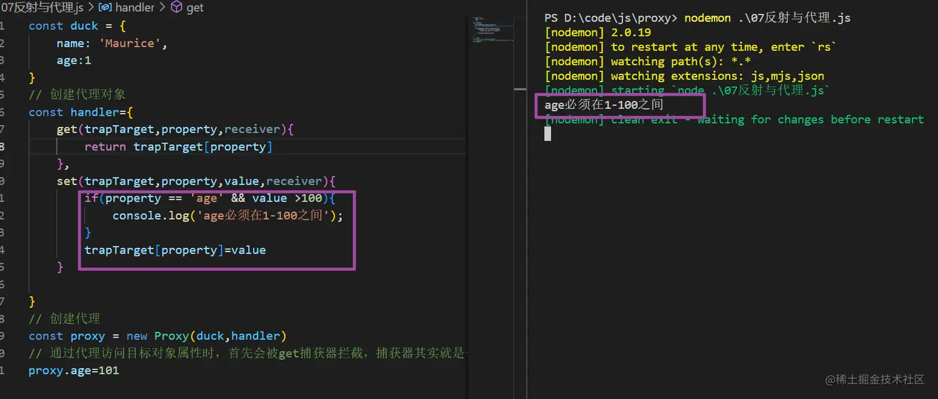The width and height of the screenshot is (938, 399).
Task: Click terminal line 'watching path(s): *.*'
Action: click(648, 61)
